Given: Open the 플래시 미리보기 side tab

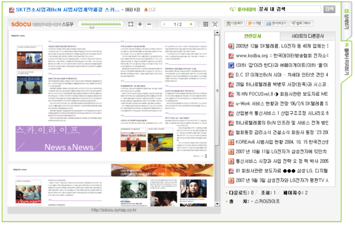Looking at the screenshot, I should 346,59.
